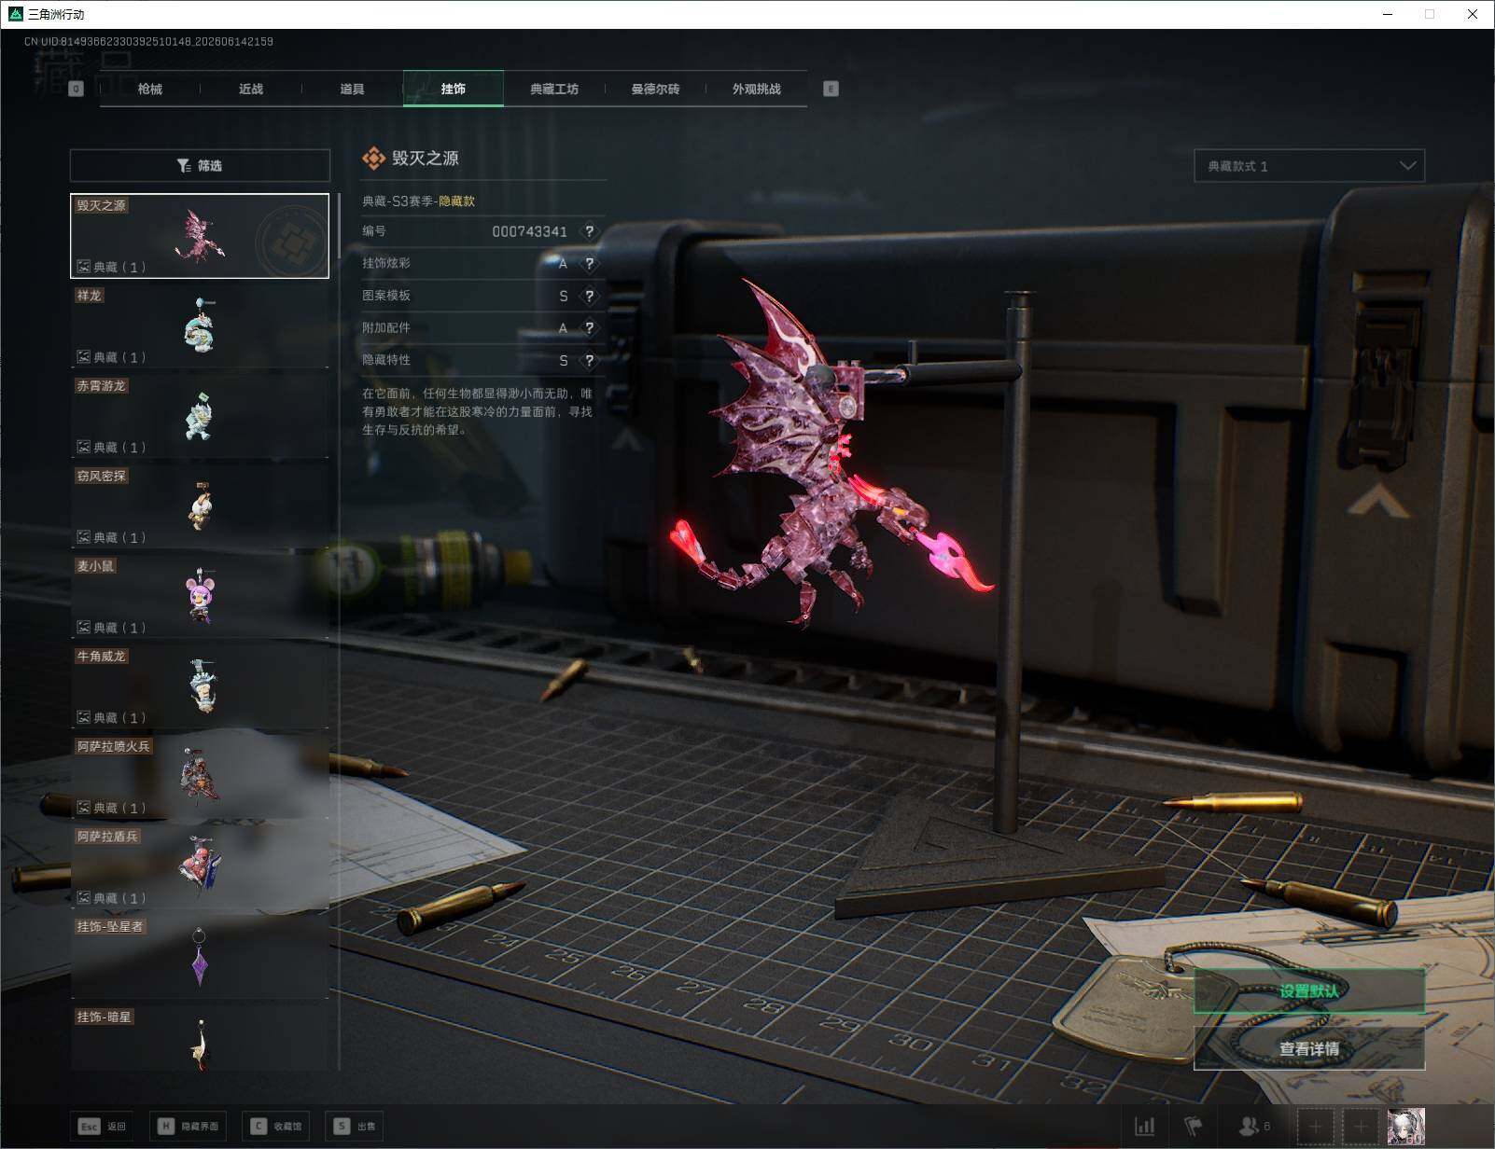Select the 阿萨拉喷火兵 charm thumbnail
This screenshot has width=1495, height=1149.
[x=200, y=777]
